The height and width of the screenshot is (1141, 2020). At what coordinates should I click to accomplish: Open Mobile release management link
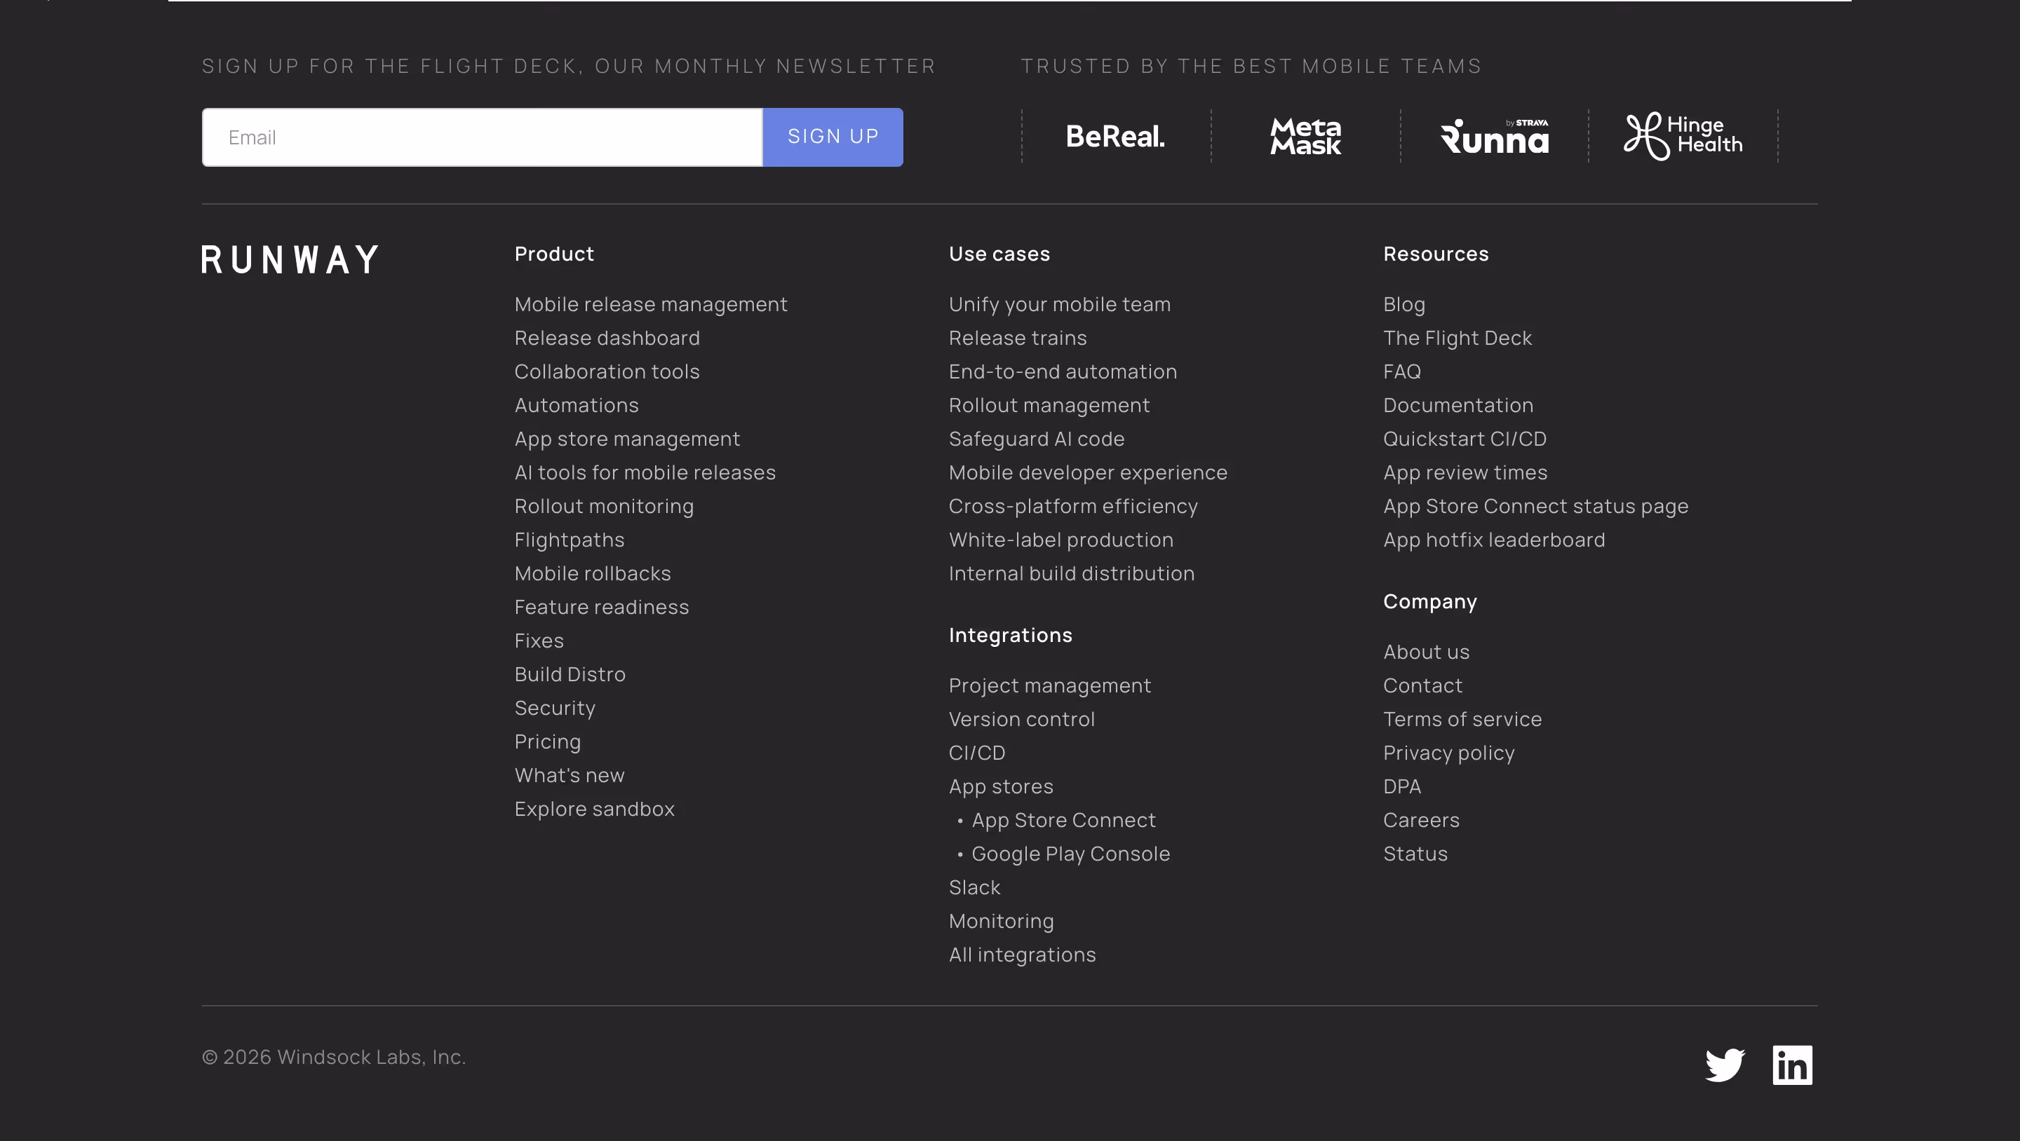tap(651, 304)
